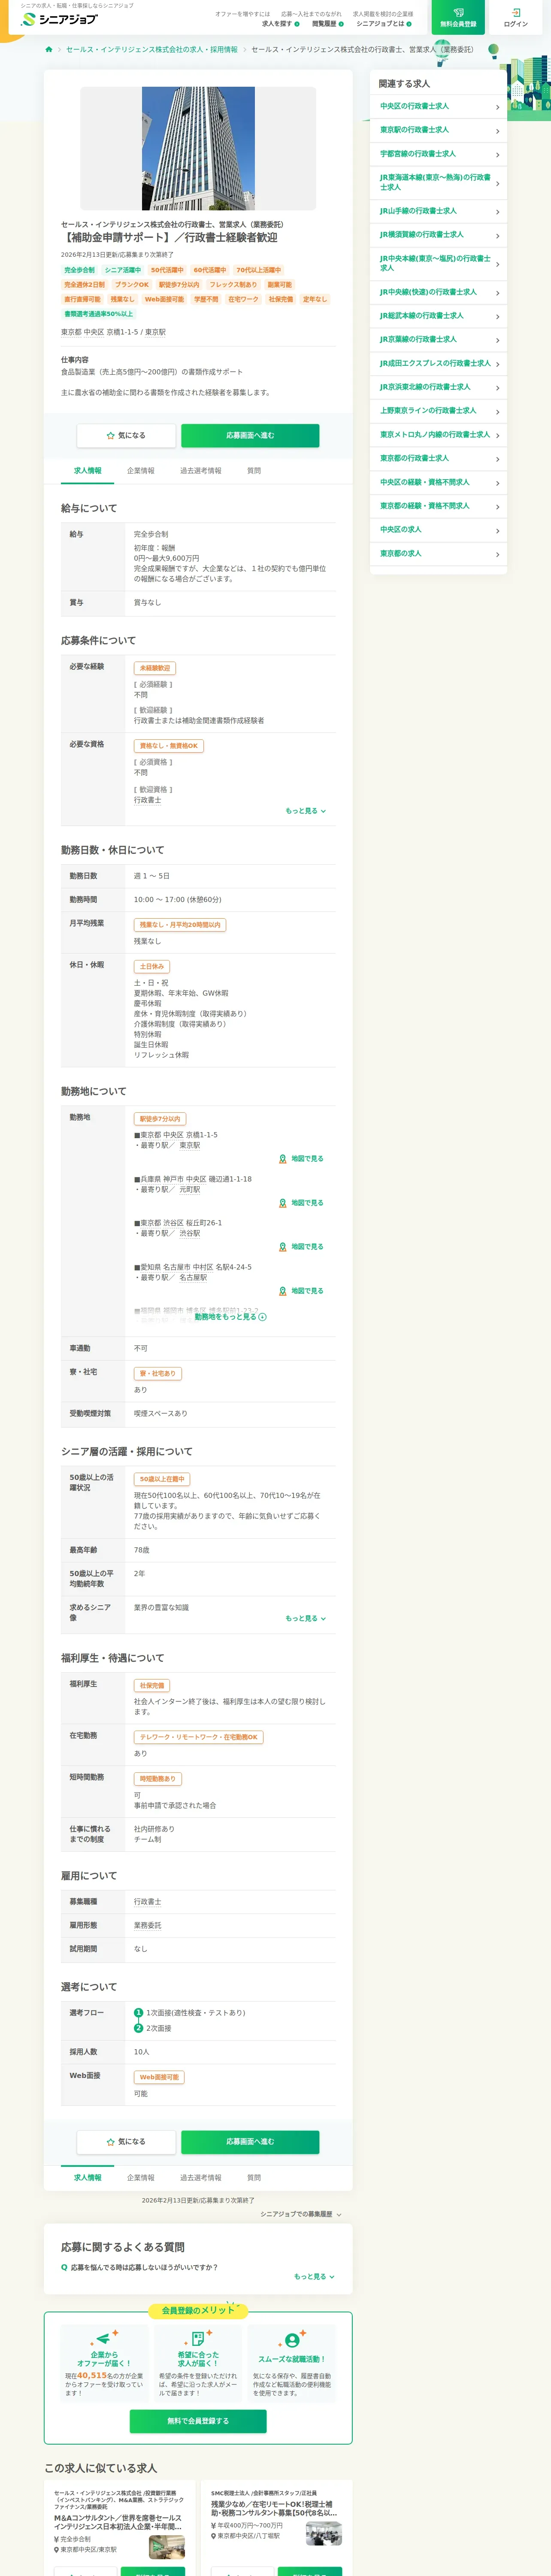The width and height of the screenshot is (551, 2576).
Task: Click the Web面接可能 tag under job title
Action: (x=164, y=299)
